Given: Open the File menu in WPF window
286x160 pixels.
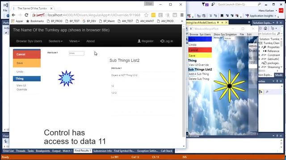Looking at the screenshot, I should click(242, 34).
